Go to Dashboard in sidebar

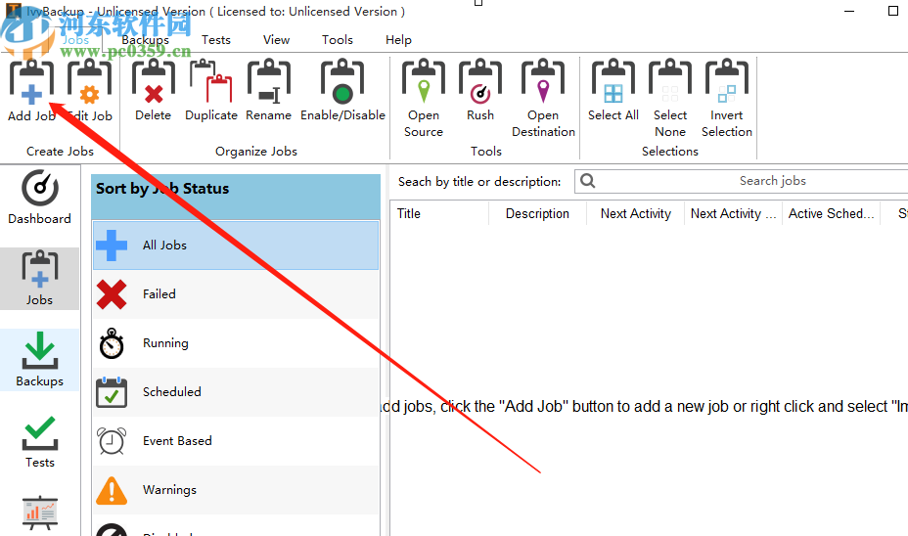[39, 198]
